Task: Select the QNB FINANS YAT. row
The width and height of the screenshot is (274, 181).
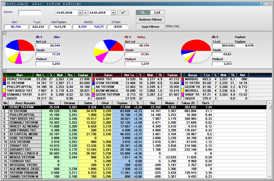Action: 135,130
